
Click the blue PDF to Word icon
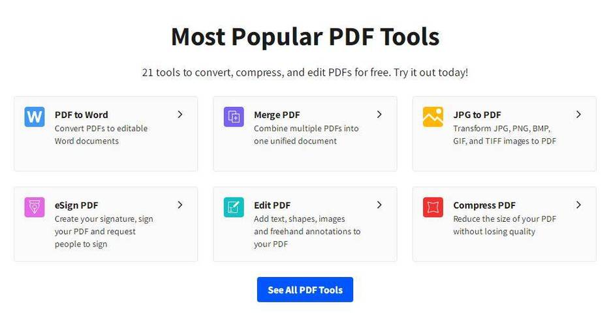coord(35,117)
